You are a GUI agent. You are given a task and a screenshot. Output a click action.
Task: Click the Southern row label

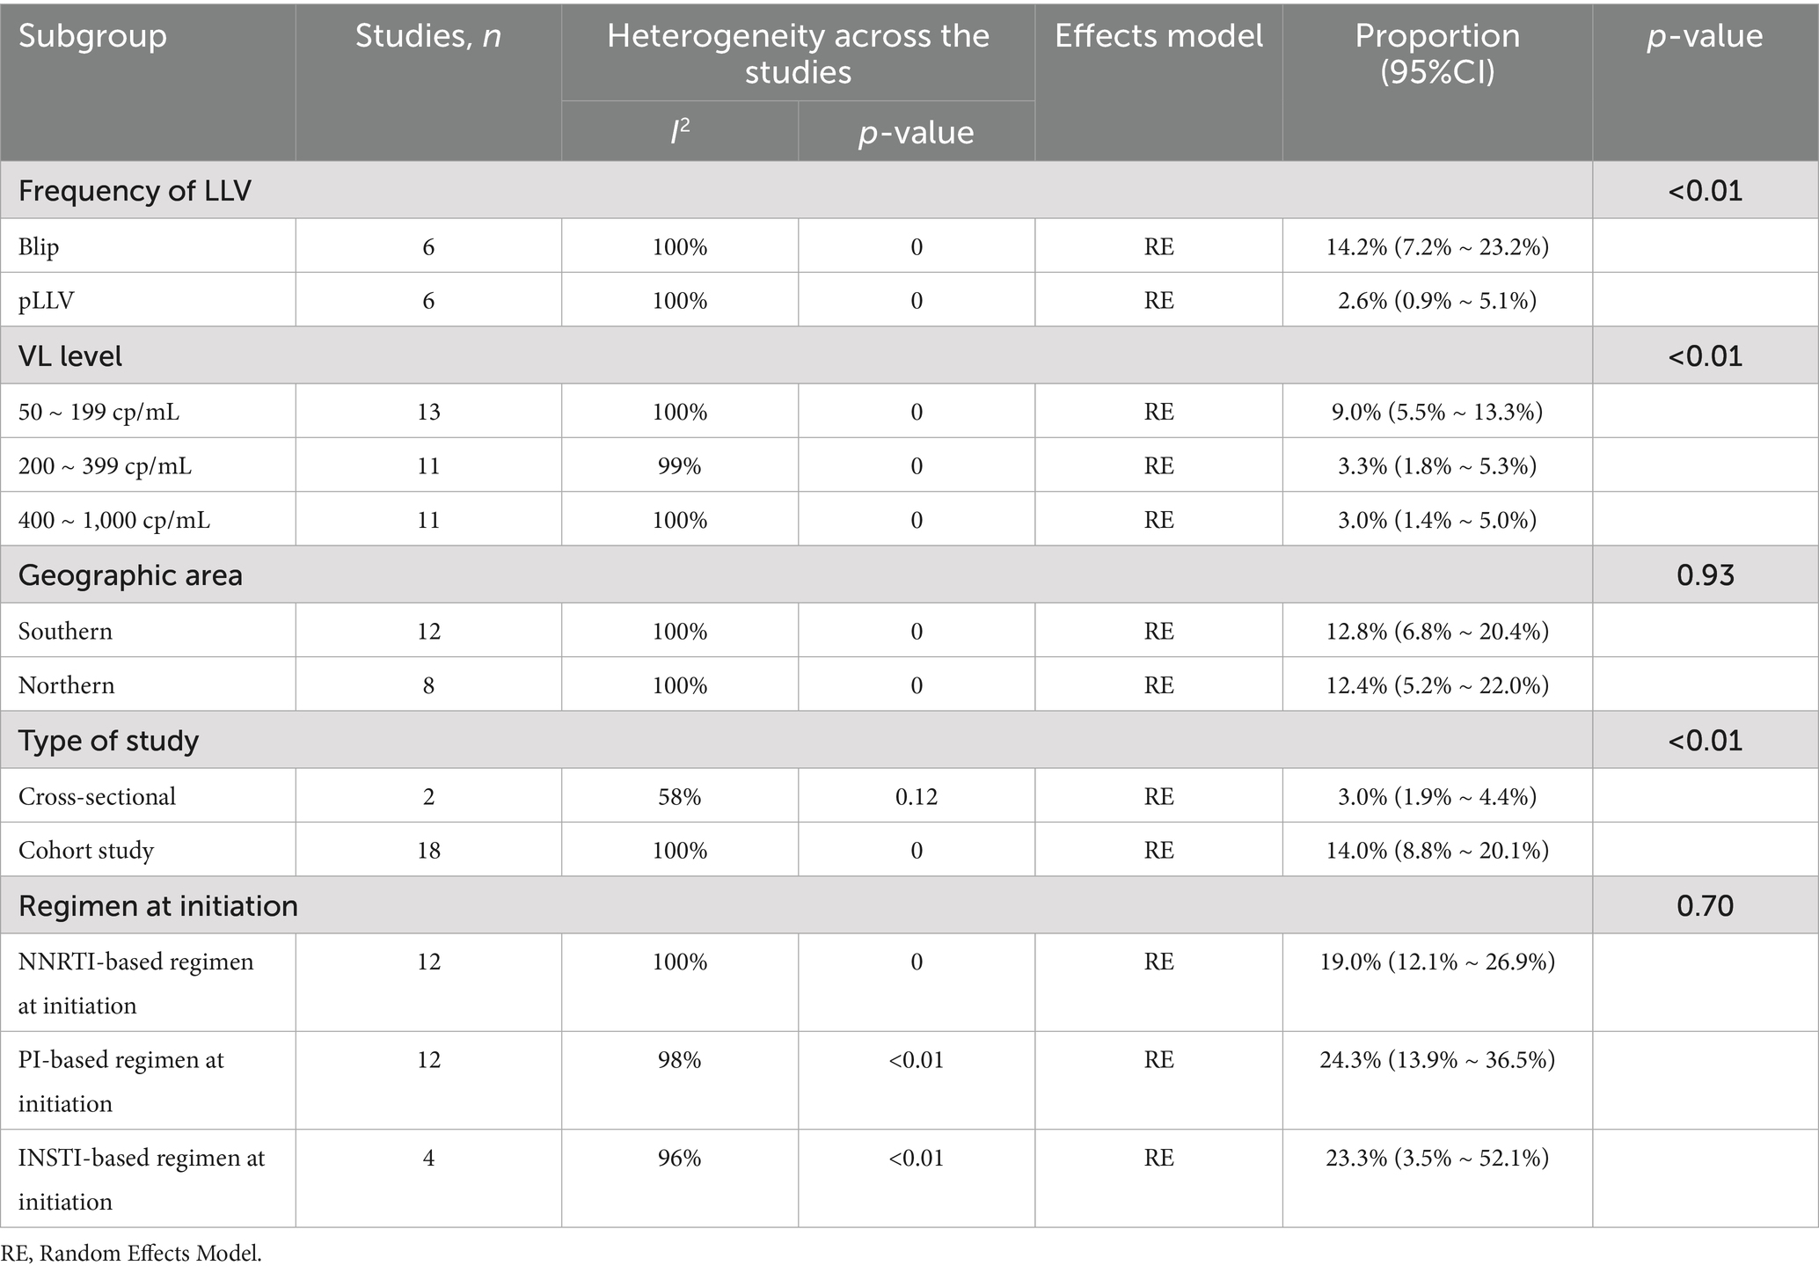pyautogui.click(x=65, y=632)
